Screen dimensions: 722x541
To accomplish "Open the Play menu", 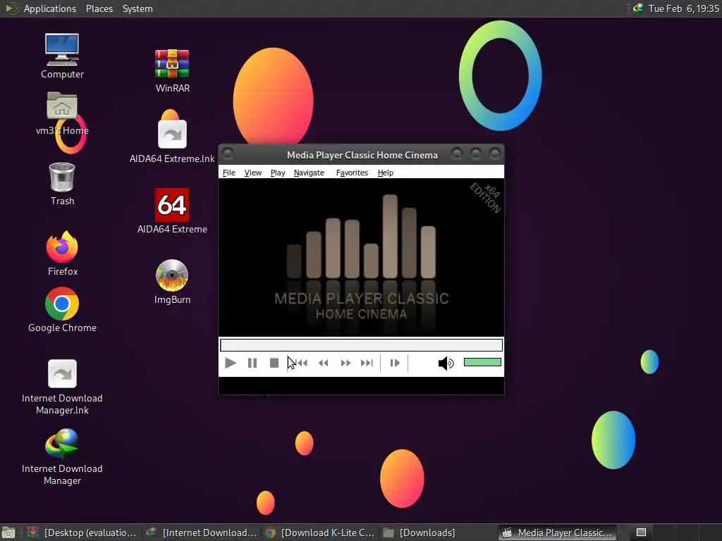I will (x=278, y=173).
